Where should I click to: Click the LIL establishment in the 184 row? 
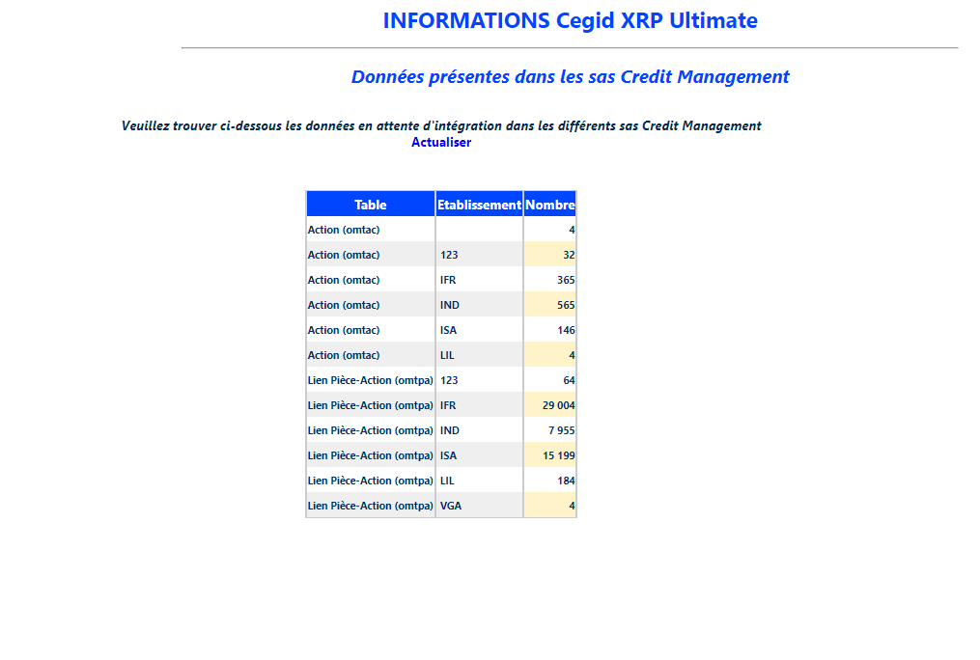pos(479,481)
